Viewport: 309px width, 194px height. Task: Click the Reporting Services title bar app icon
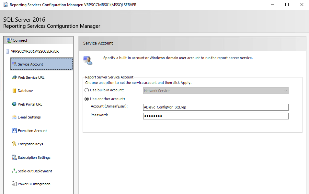[x=6, y=5]
